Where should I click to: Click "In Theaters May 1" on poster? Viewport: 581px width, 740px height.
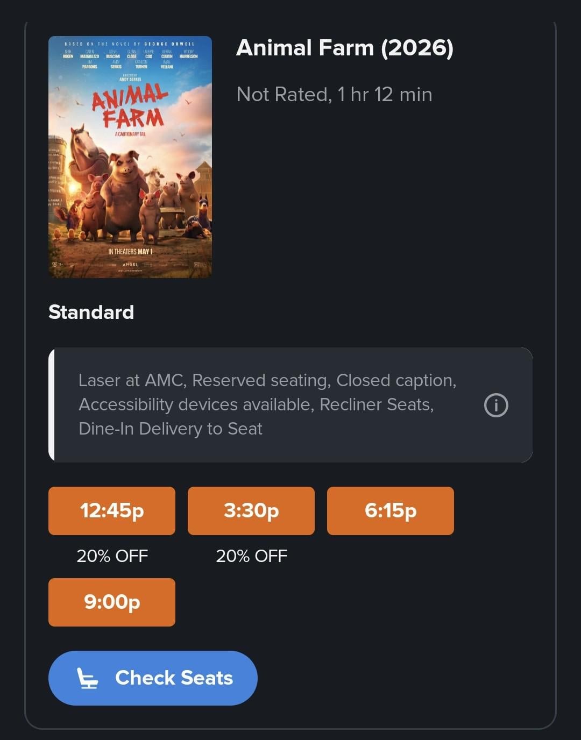(x=131, y=252)
